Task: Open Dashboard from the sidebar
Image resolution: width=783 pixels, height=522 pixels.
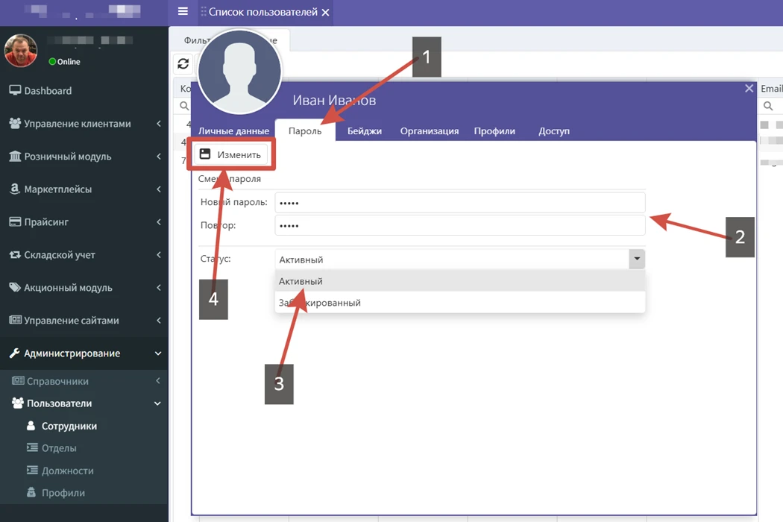Action: coord(48,91)
